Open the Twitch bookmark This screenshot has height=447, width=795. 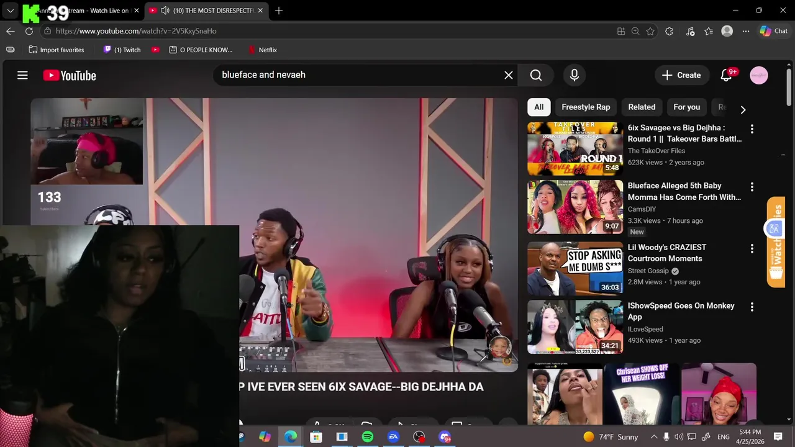[122, 50]
